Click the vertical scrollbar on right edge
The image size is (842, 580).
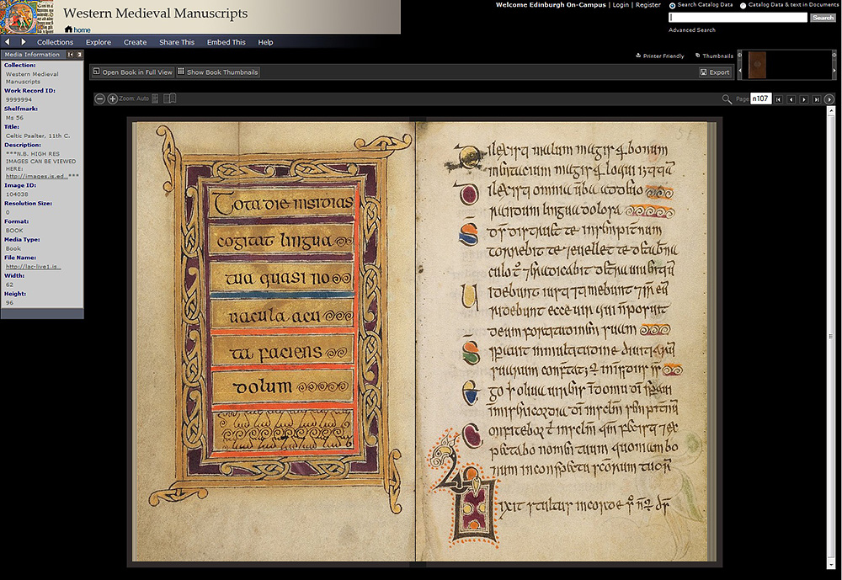(833, 337)
